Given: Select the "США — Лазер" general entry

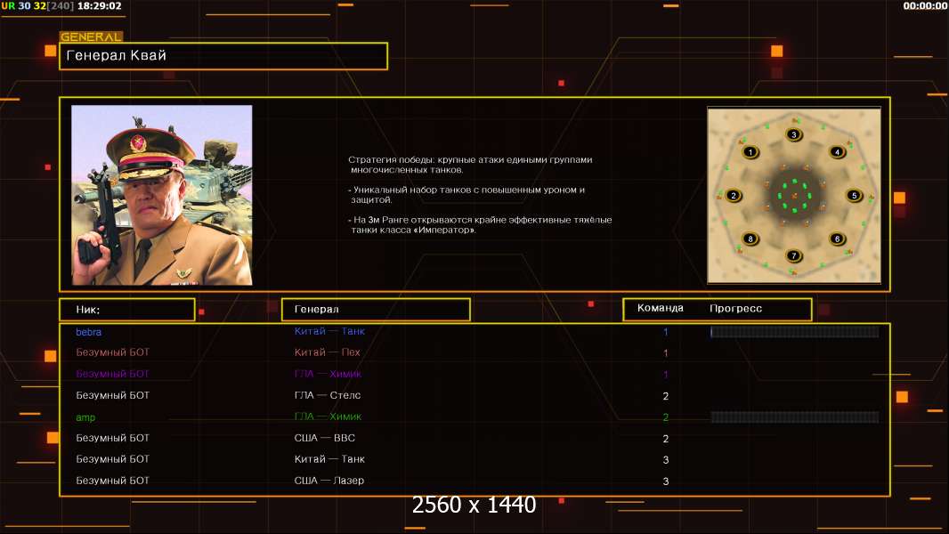Looking at the screenshot, I should (329, 481).
